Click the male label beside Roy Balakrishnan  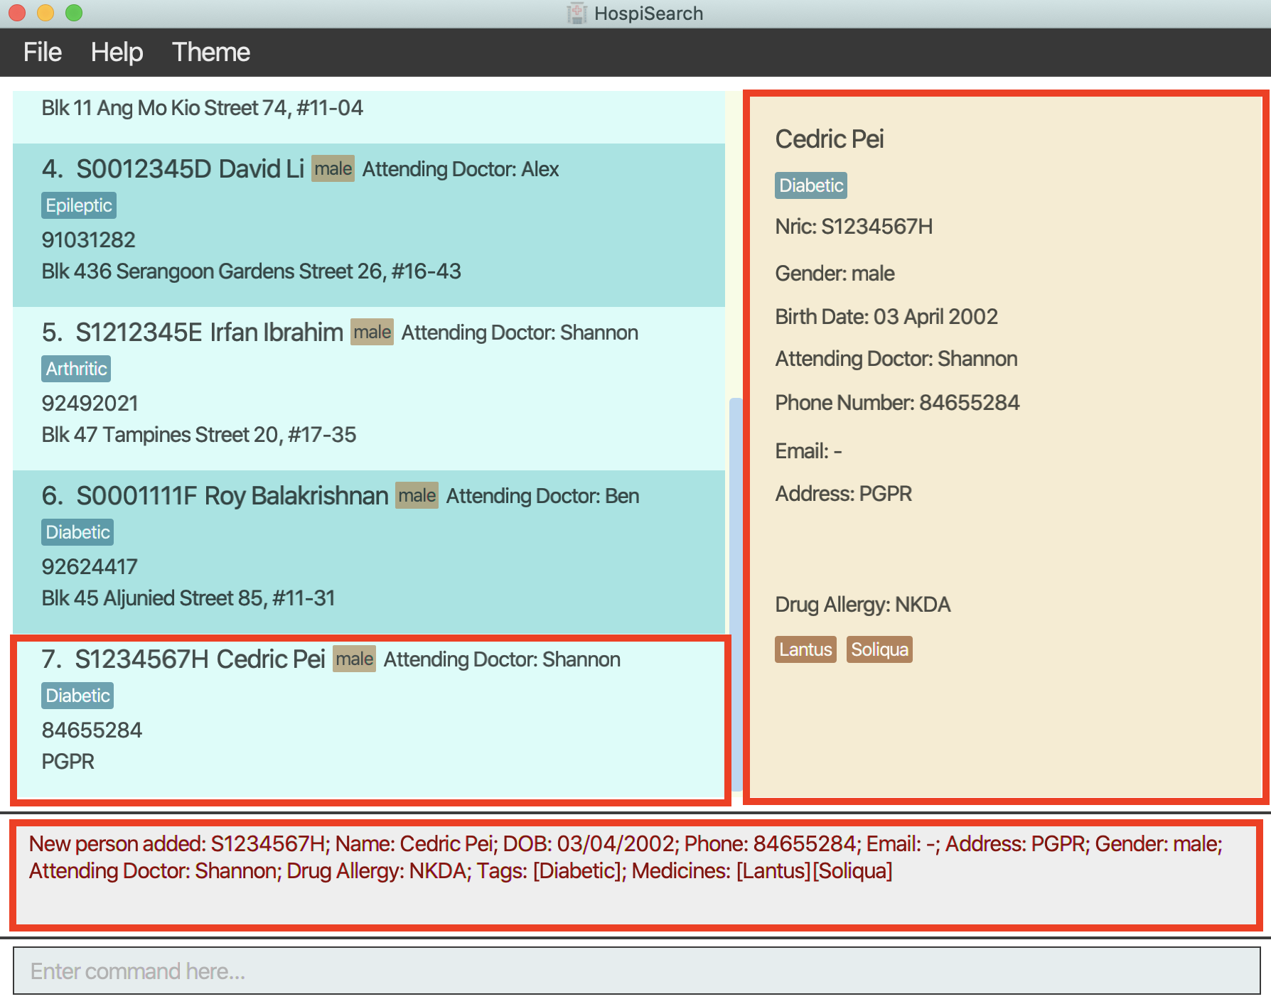[417, 496]
